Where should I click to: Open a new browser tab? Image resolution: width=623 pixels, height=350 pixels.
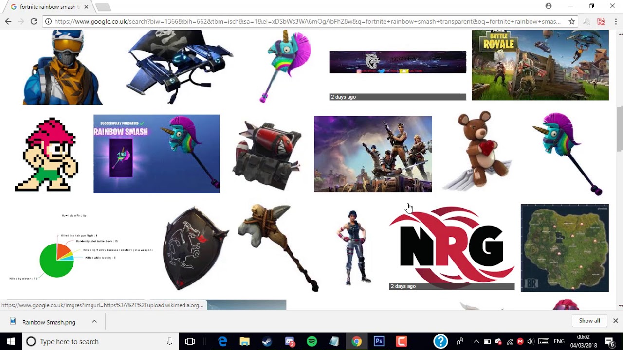pyautogui.click(x=103, y=7)
